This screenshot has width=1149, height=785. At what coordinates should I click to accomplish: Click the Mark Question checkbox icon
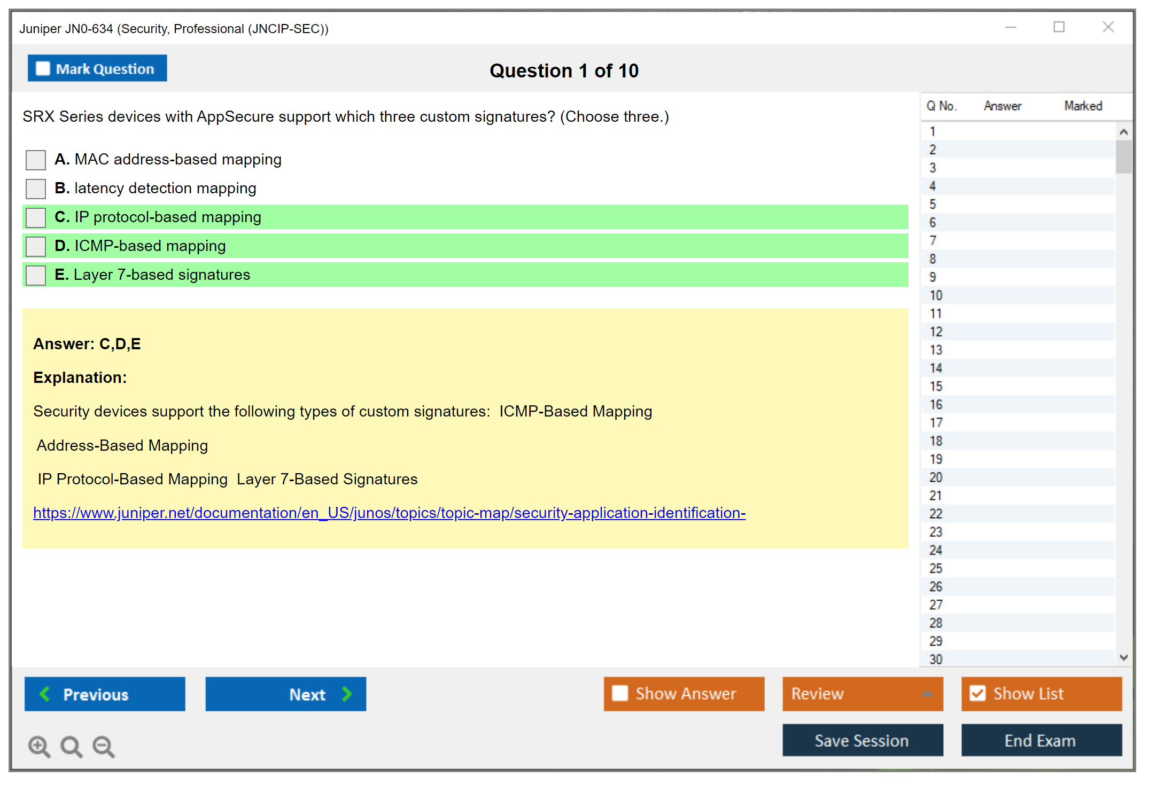point(43,68)
